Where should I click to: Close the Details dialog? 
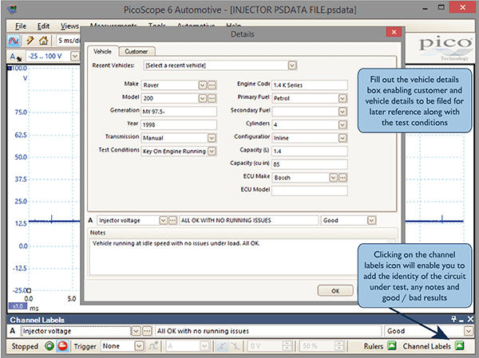click(394, 32)
